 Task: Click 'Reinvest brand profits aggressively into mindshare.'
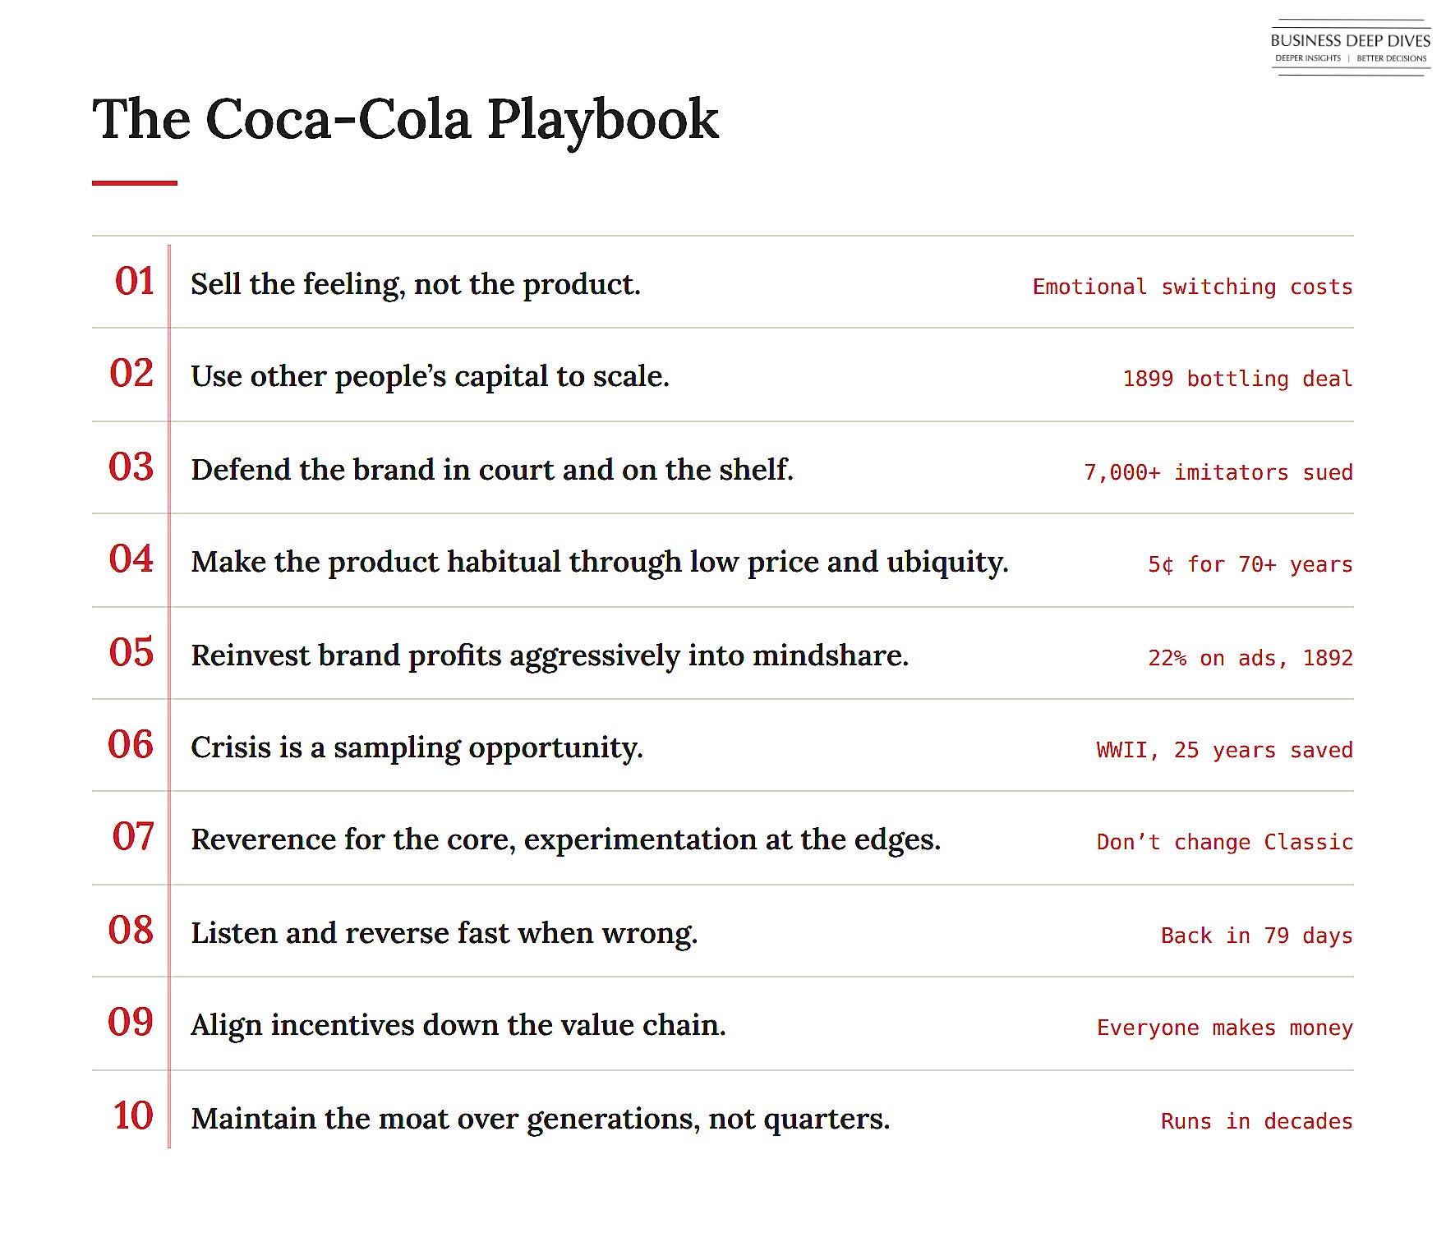pos(550,655)
